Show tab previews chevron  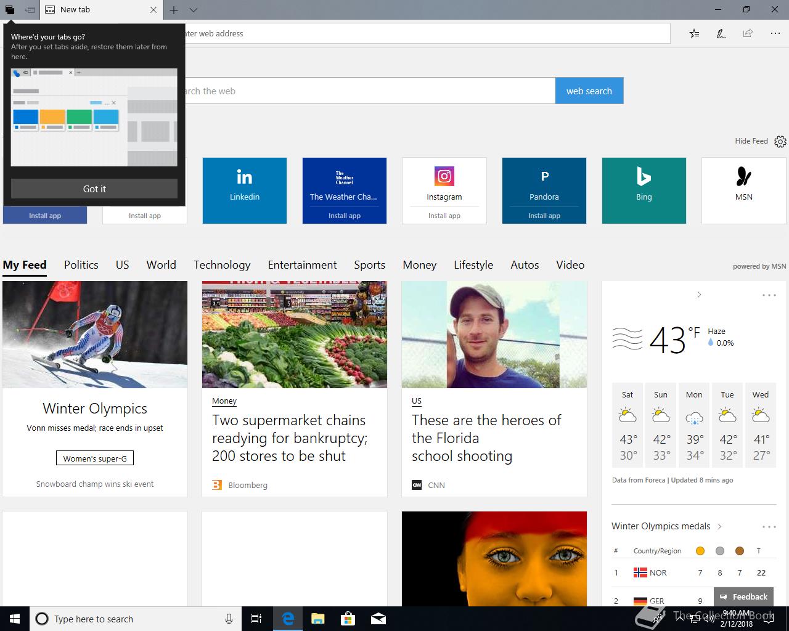click(x=194, y=10)
